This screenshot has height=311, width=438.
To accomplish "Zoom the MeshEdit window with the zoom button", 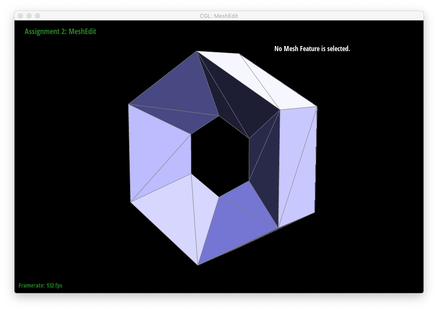I will pos(37,16).
